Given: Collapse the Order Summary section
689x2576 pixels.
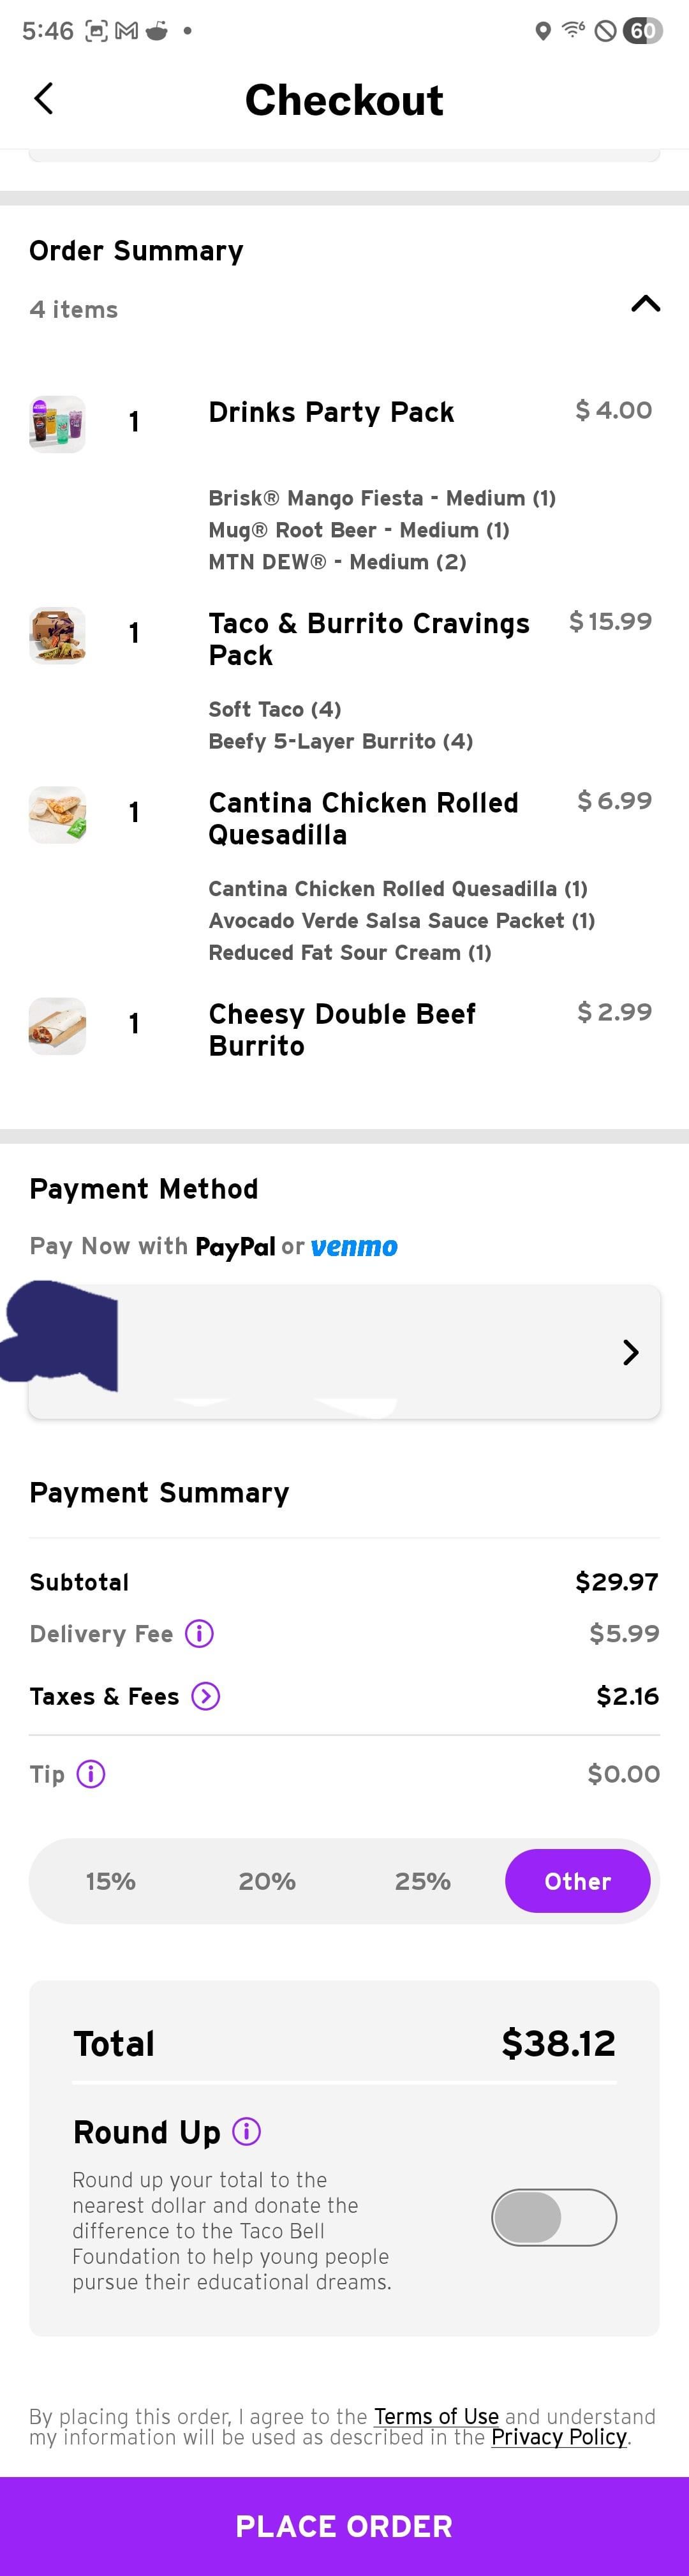Looking at the screenshot, I should pyautogui.click(x=645, y=304).
